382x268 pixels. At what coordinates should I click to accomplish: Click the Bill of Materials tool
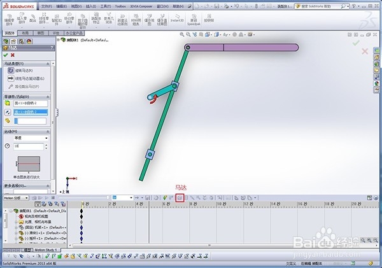tap(136, 20)
